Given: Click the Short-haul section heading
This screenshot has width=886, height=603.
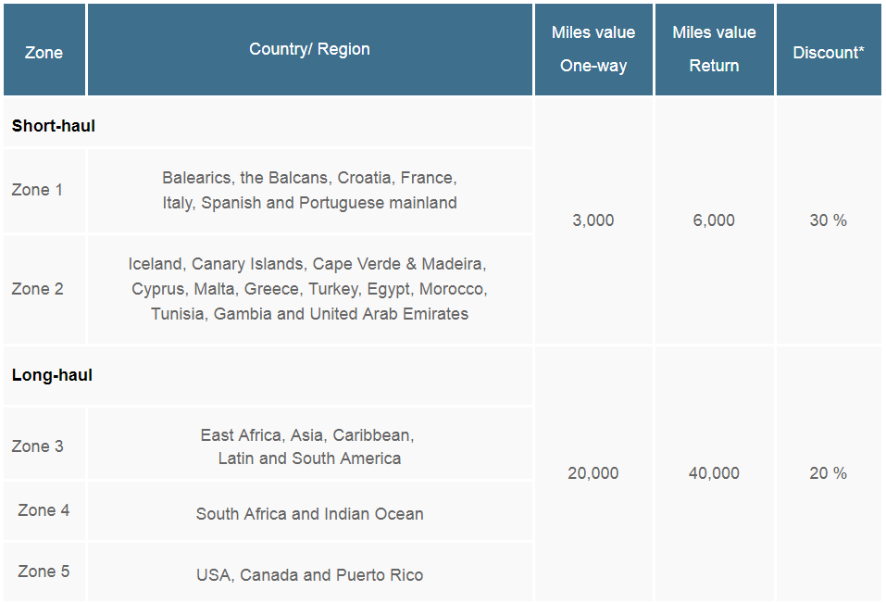Looking at the screenshot, I should [53, 125].
